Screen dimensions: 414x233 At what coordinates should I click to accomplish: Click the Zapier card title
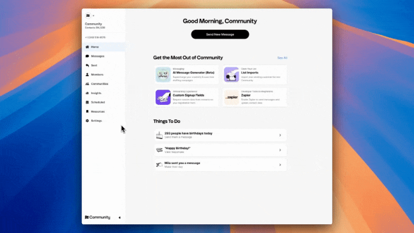click(x=246, y=95)
